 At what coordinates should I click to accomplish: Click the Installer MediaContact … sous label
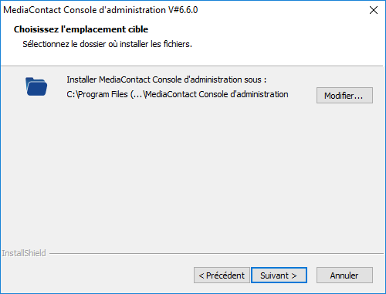(x=167, y=79)
